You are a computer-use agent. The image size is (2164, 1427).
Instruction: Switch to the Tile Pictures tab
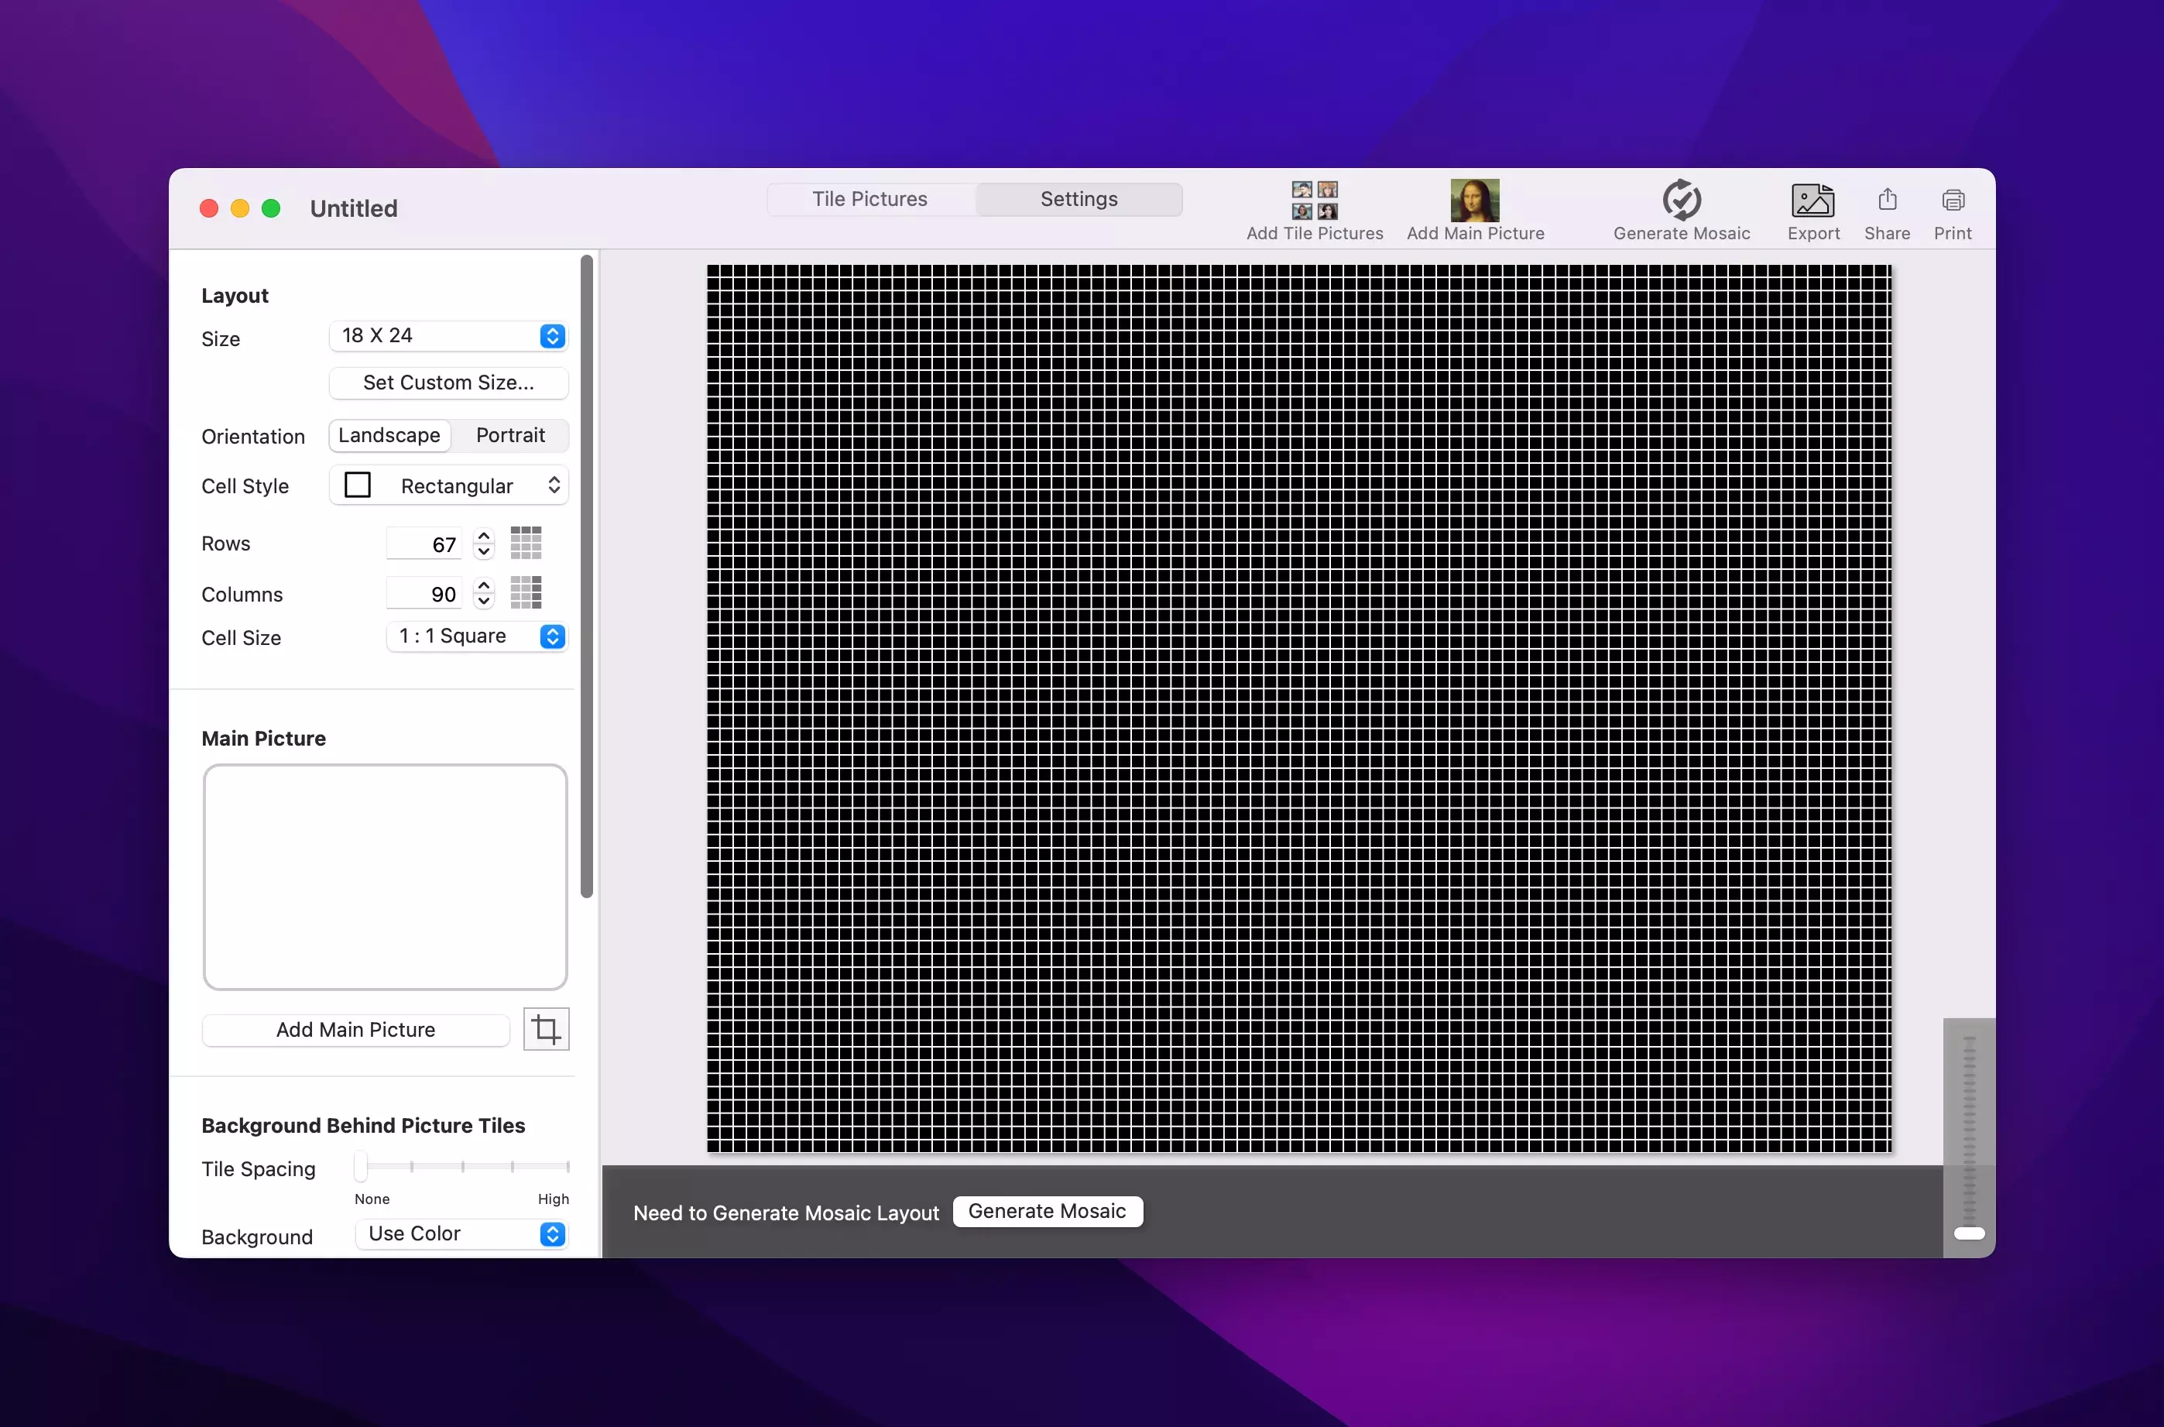[x=869, y=199]
